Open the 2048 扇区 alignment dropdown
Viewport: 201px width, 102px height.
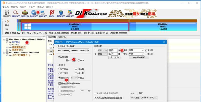[x=144, y=98]
